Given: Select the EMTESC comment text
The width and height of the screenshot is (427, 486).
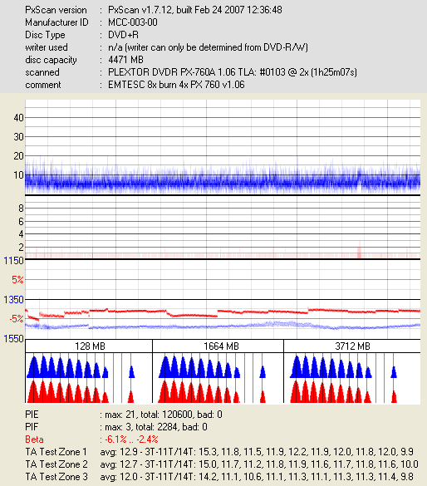Looking at the screenshot, I should [176, 85].
